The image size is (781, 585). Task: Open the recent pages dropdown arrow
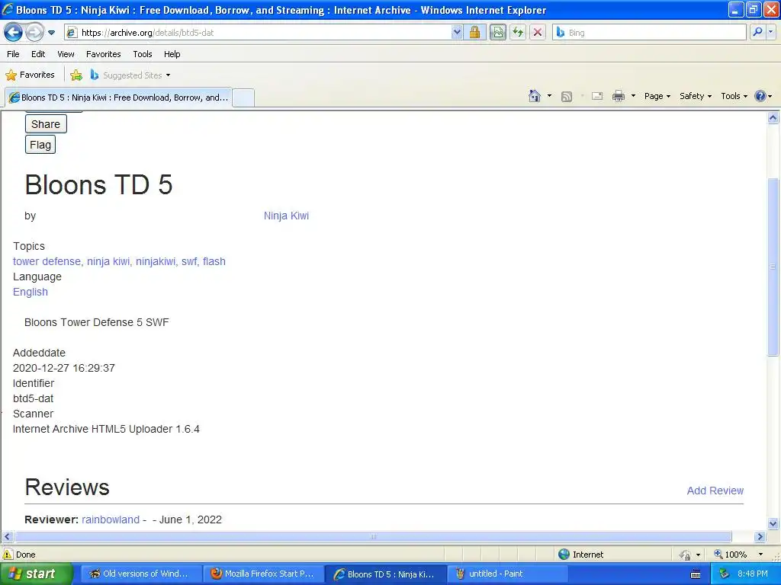pyautogui.click(x=51, y=33)
